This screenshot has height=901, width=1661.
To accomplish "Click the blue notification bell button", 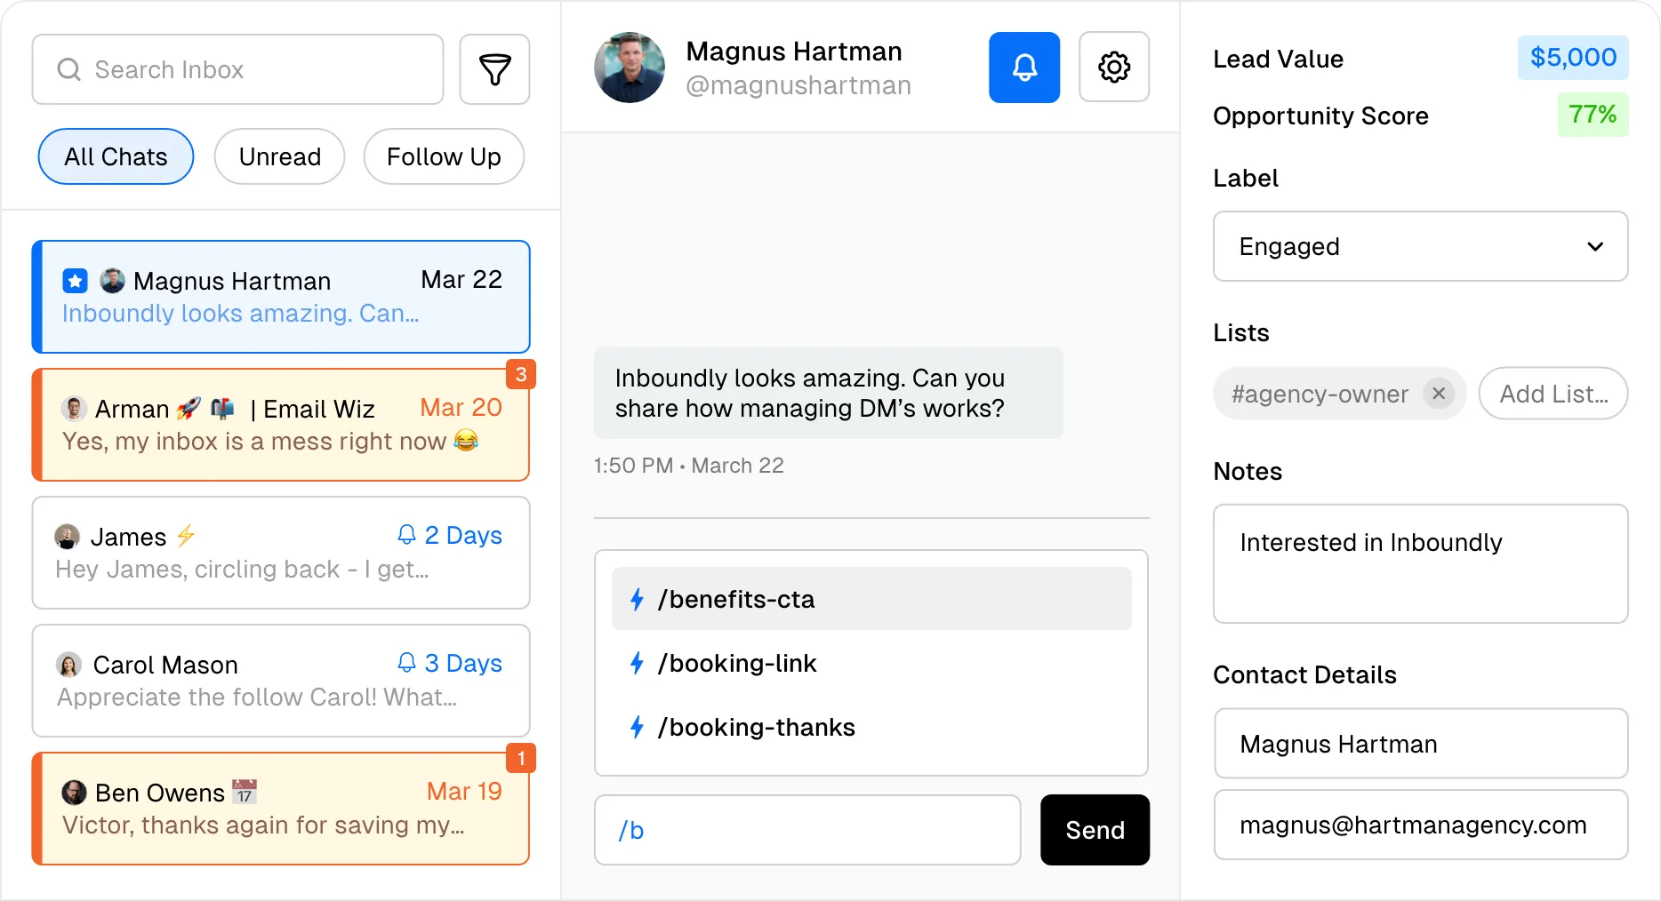I will click(x=1024, y=68).
